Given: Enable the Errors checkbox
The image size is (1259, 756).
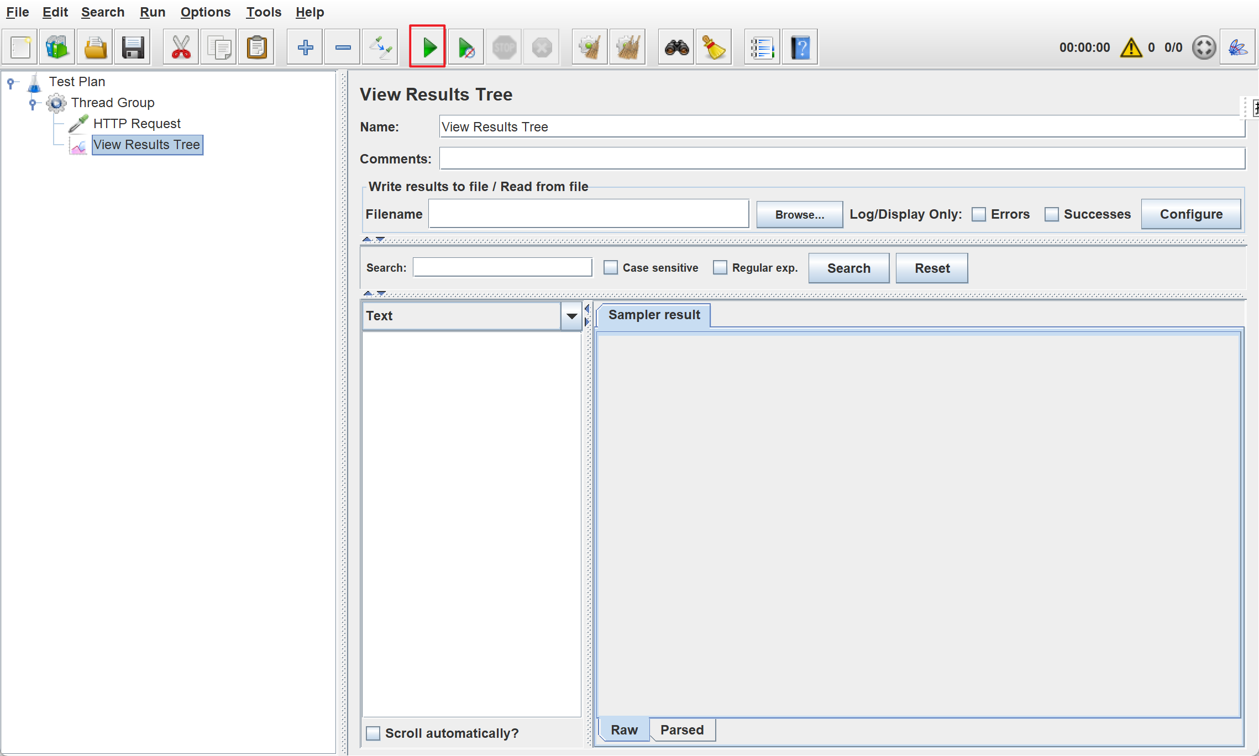Looking at the screenshot, I should pos(979,214).
